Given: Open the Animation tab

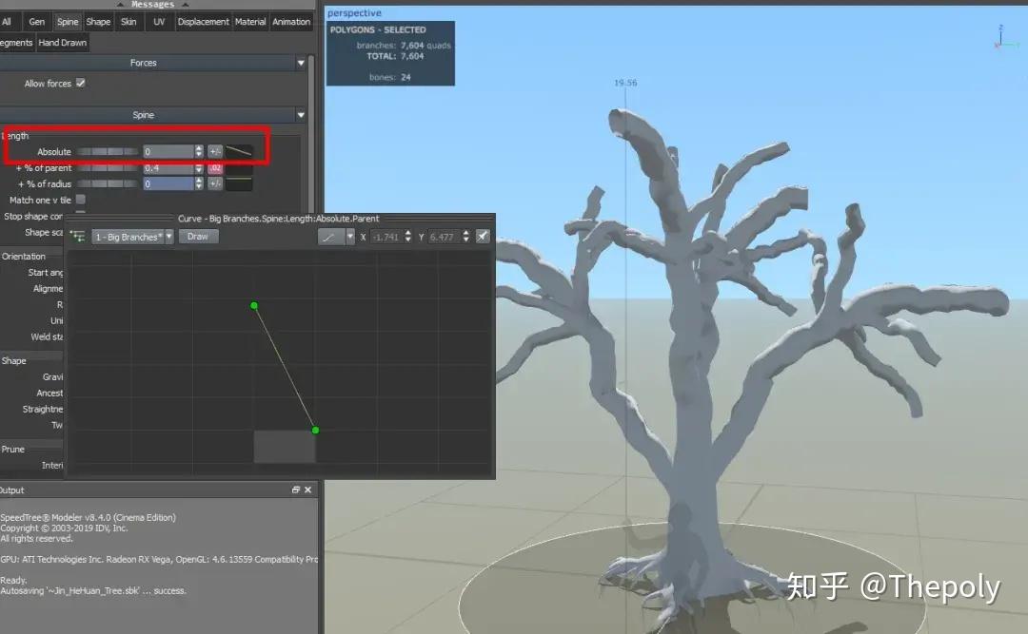Looking at the screenshot, I should tap(291, 22).
